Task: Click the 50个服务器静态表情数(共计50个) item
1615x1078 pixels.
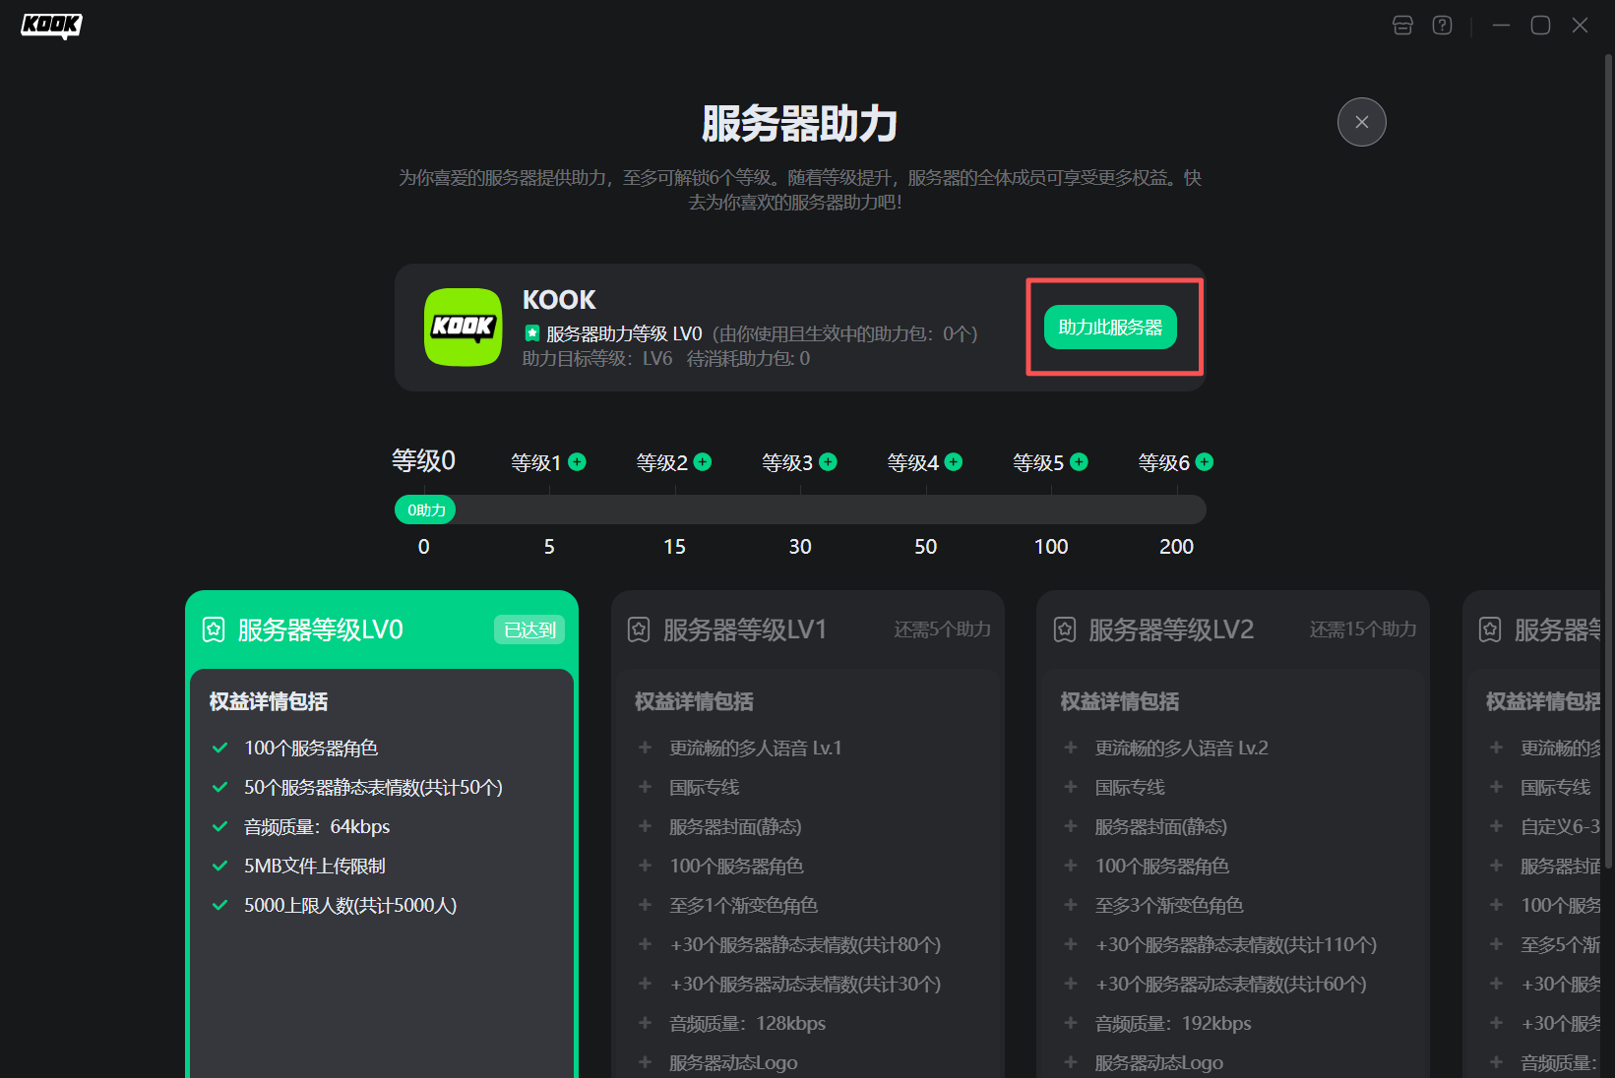Action: (374, 787)
